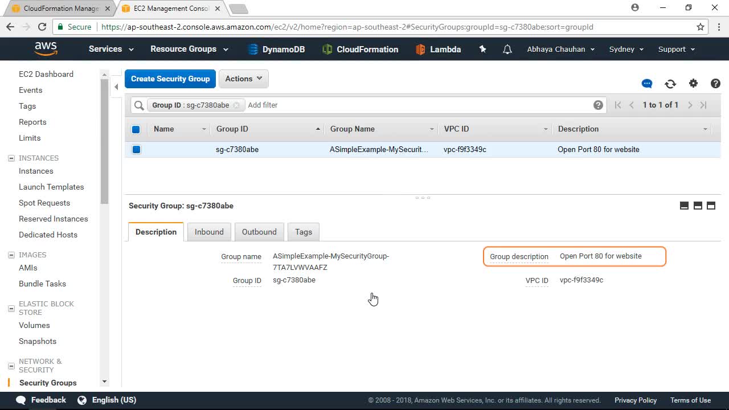Collapse the NETWORK & SECURITY section
729x410 pixels.
(11, 366)
